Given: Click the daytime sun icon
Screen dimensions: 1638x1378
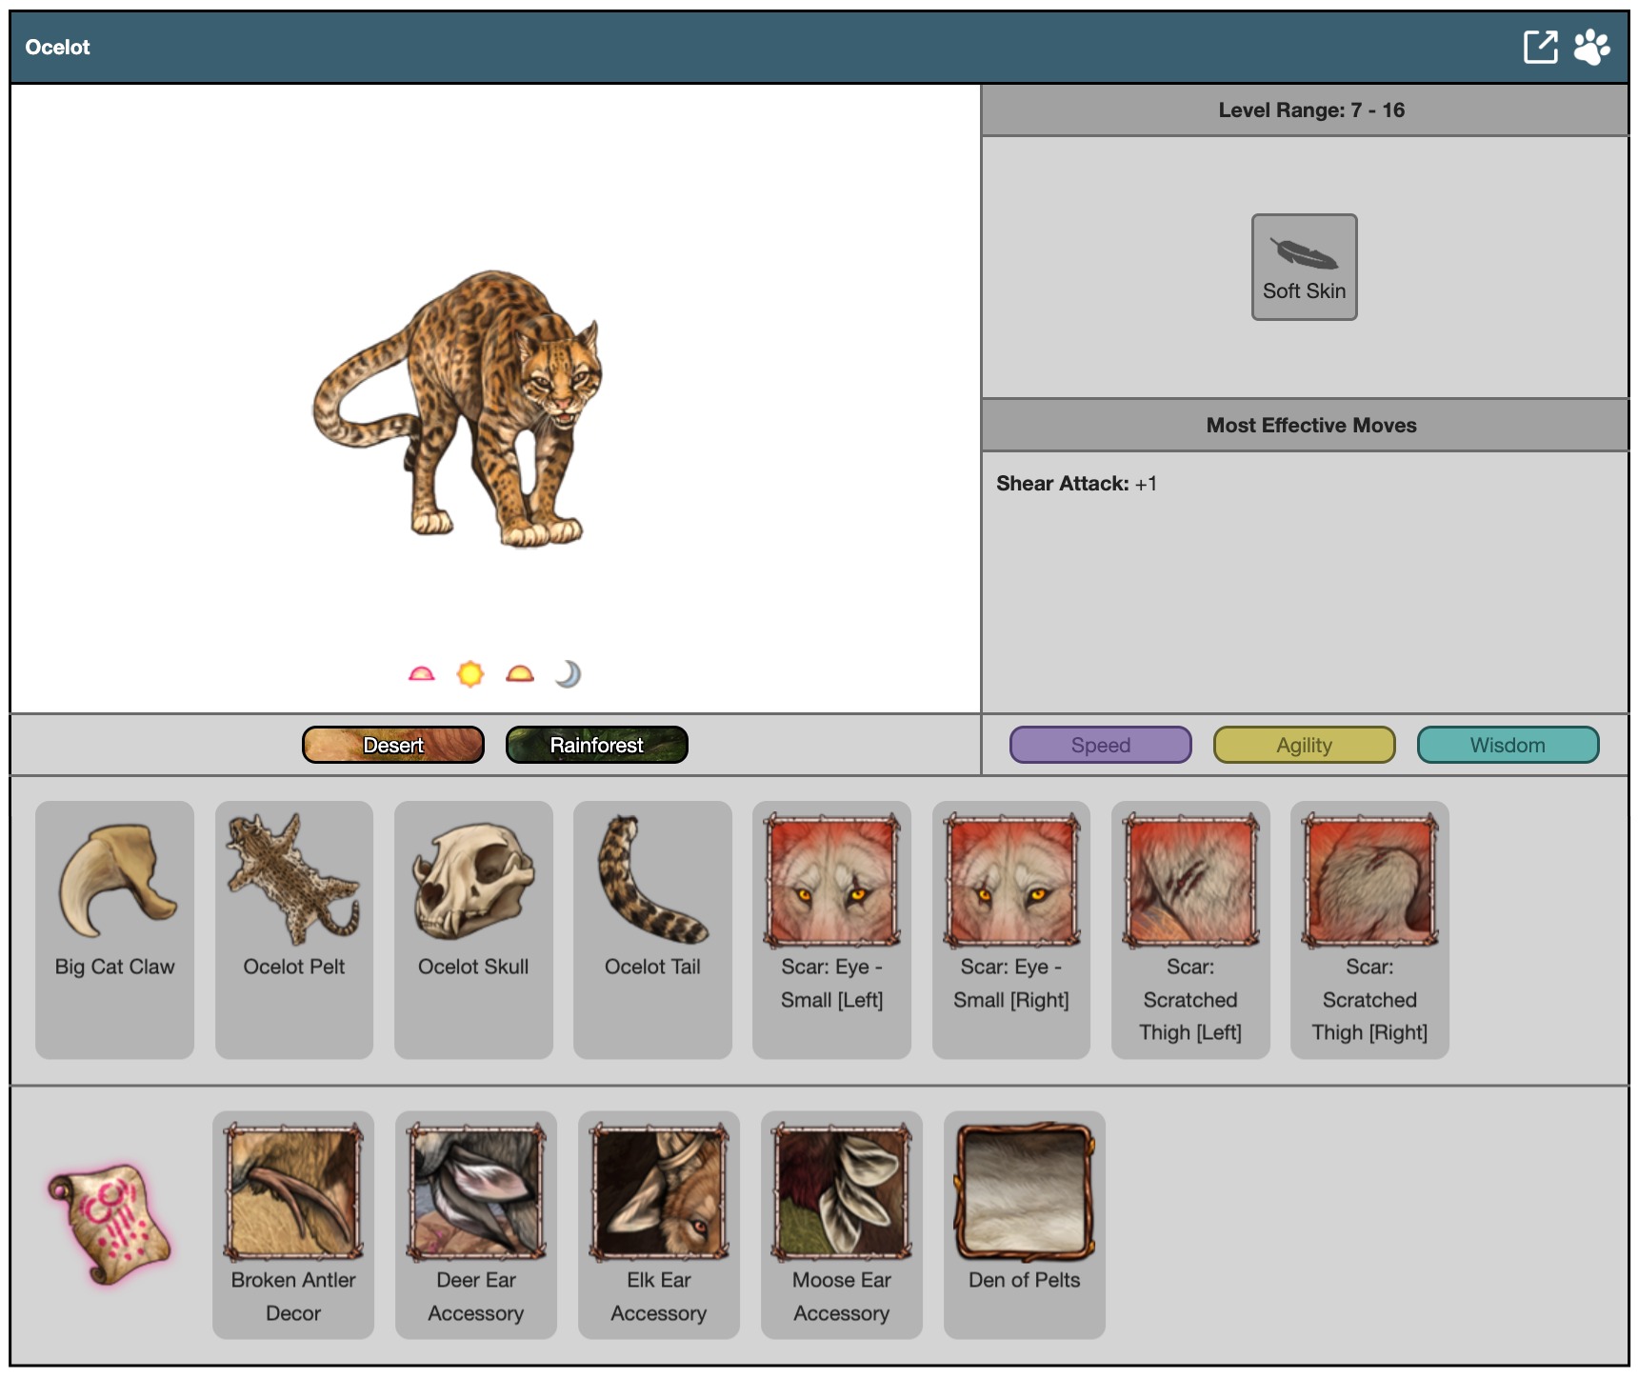Looking at the screenshot, I should [470, 674].
